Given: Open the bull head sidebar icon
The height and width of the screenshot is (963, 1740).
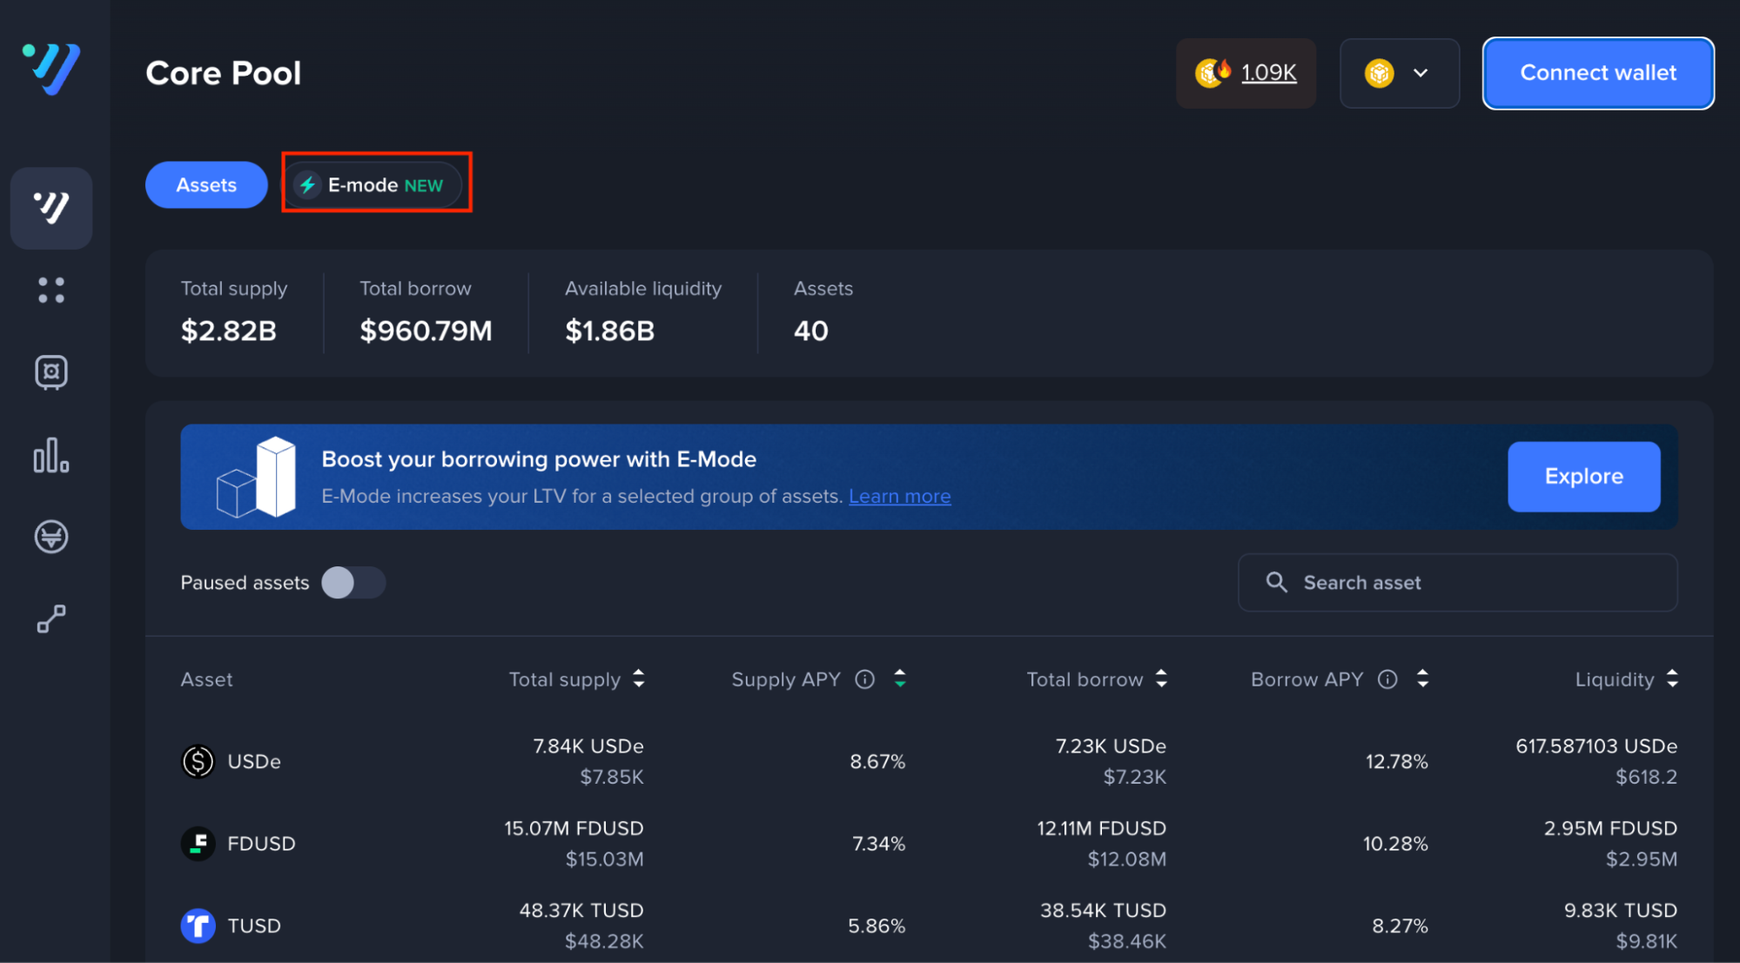Looking at the screenshot, I should point(51,537).
